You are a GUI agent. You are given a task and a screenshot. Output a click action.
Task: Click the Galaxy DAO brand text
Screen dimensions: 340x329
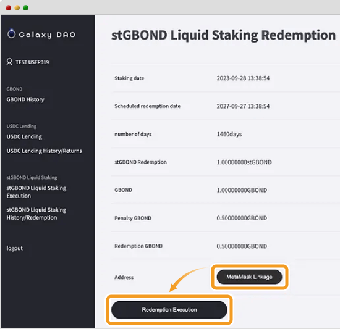click(47, 35)
